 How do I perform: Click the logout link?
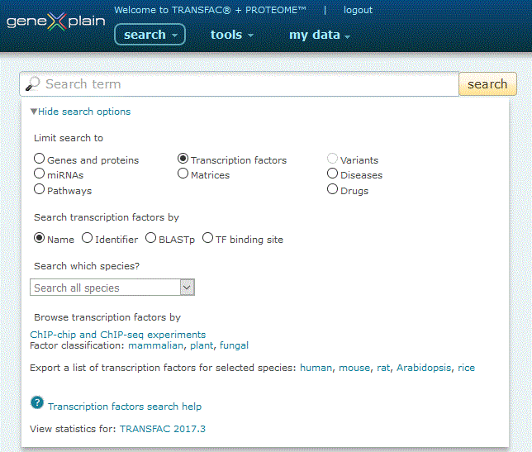[x=358, y=10]
